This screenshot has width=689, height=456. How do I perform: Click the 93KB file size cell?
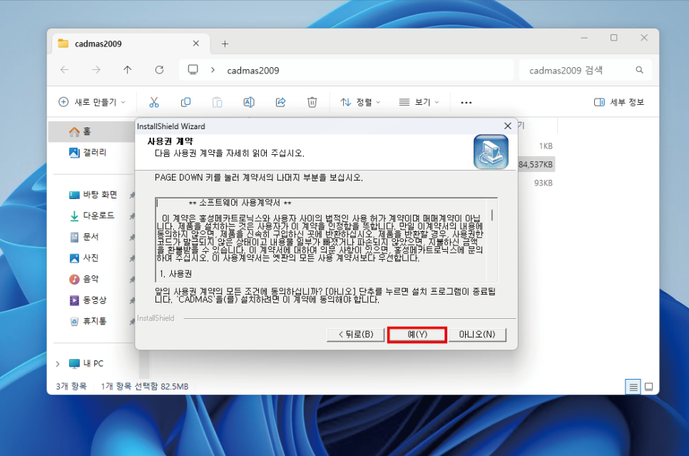[543, 183]
